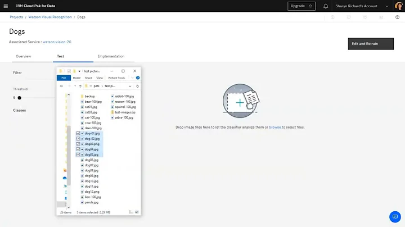405x227 pixels.
Task: Click the info icon in breadcrumb bar
Action: (332, 17)
